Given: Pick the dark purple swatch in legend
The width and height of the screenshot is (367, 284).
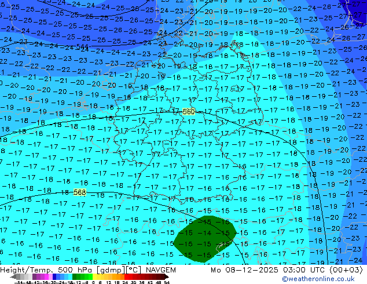Looking at the screenshot, I should (34, 276).
